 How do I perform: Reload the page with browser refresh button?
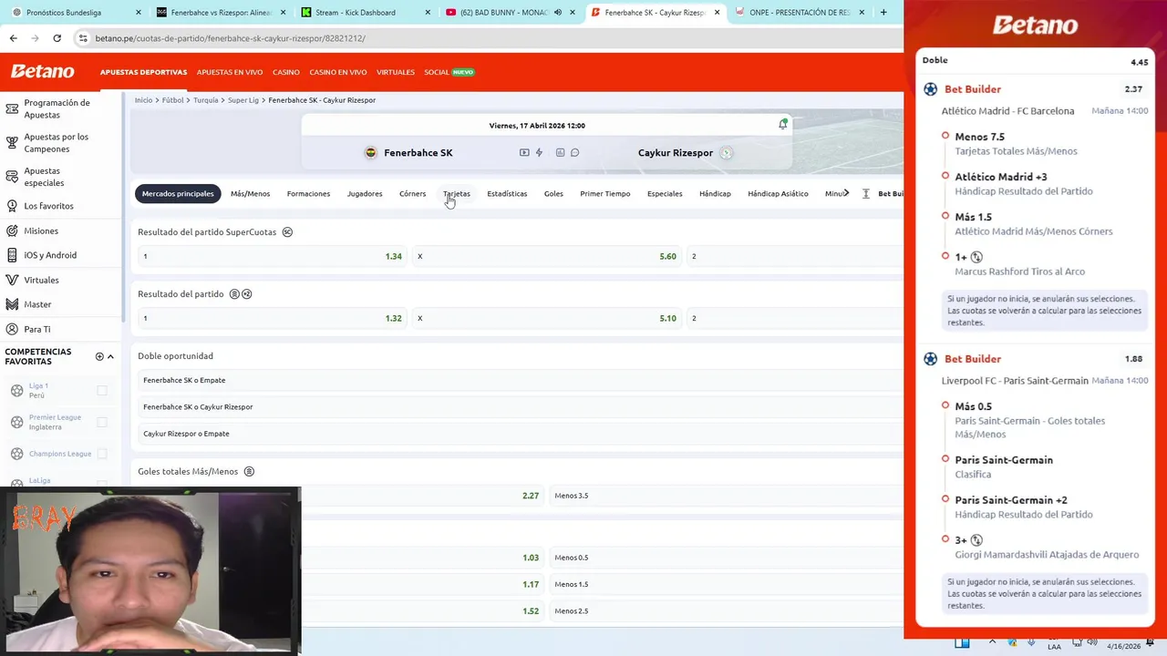(x=57, y=38)
